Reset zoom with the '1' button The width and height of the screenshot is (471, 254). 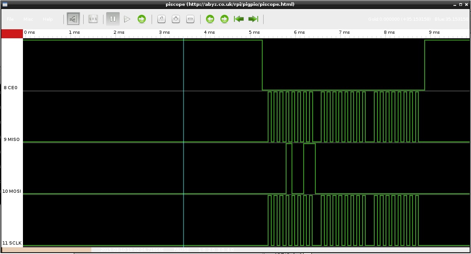(x=161, y=19)
